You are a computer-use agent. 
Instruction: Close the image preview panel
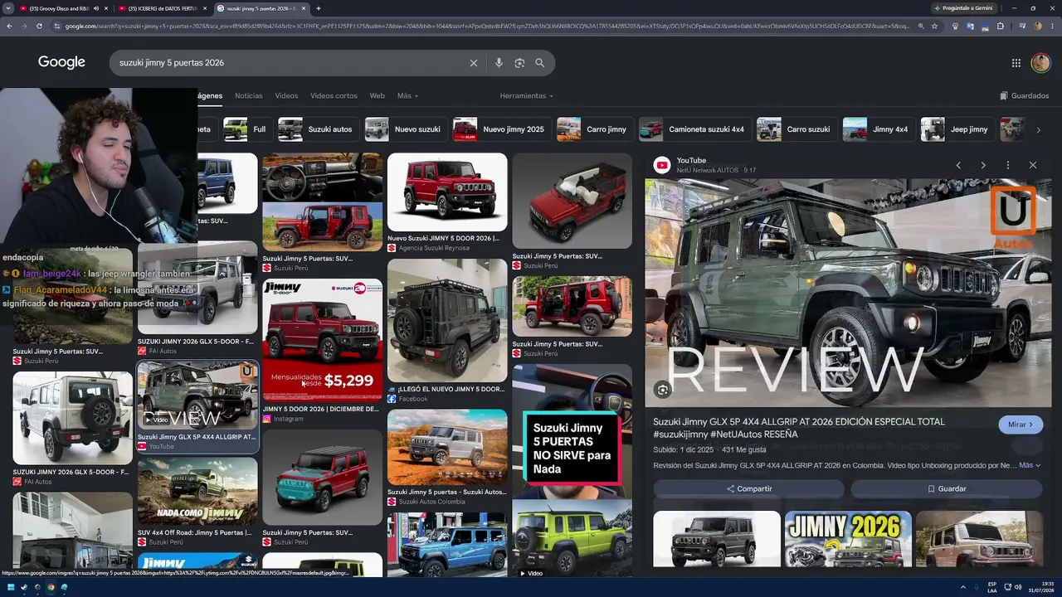[1033, 165]
